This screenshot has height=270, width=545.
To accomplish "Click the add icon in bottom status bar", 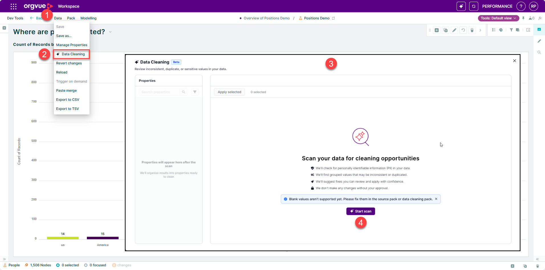I will click(513, 266).
